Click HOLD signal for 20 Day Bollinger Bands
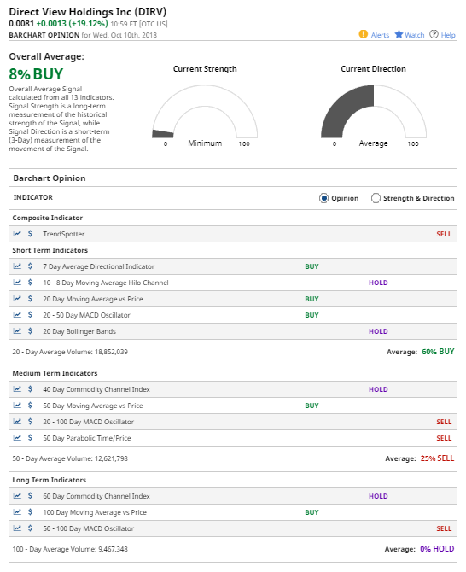This screenshot has height=572, width=466. 378,331
